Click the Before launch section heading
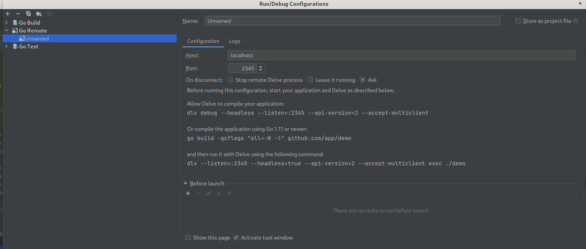This screenshot has height=249, width=586. 207,184
